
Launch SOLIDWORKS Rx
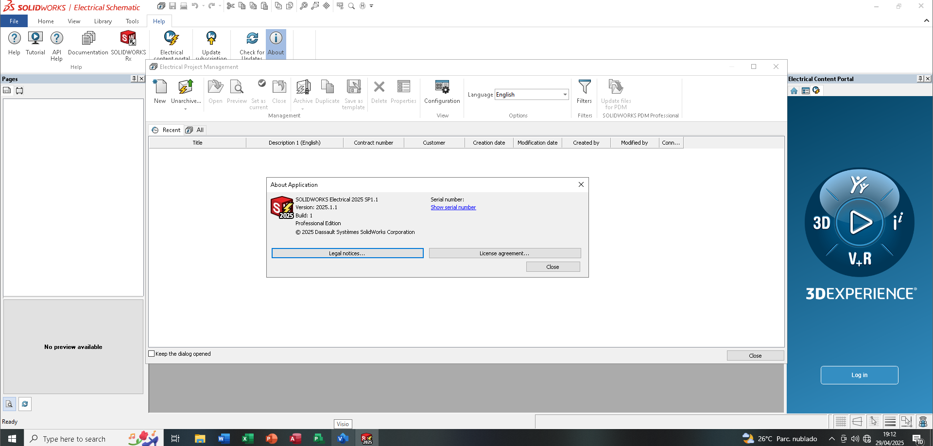point(128,38)
